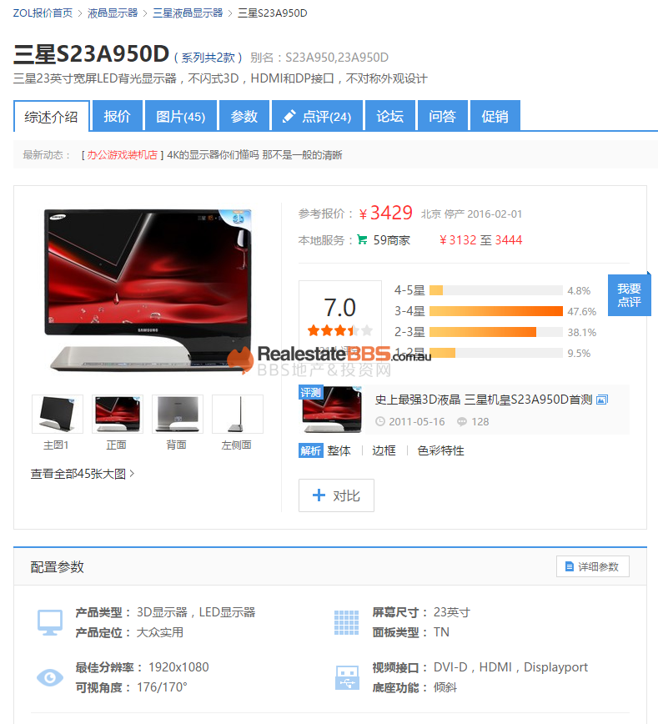Open 史上最强3D液晶 review article link
Viewport: 658px width, 724px height.
coord(483,400)
